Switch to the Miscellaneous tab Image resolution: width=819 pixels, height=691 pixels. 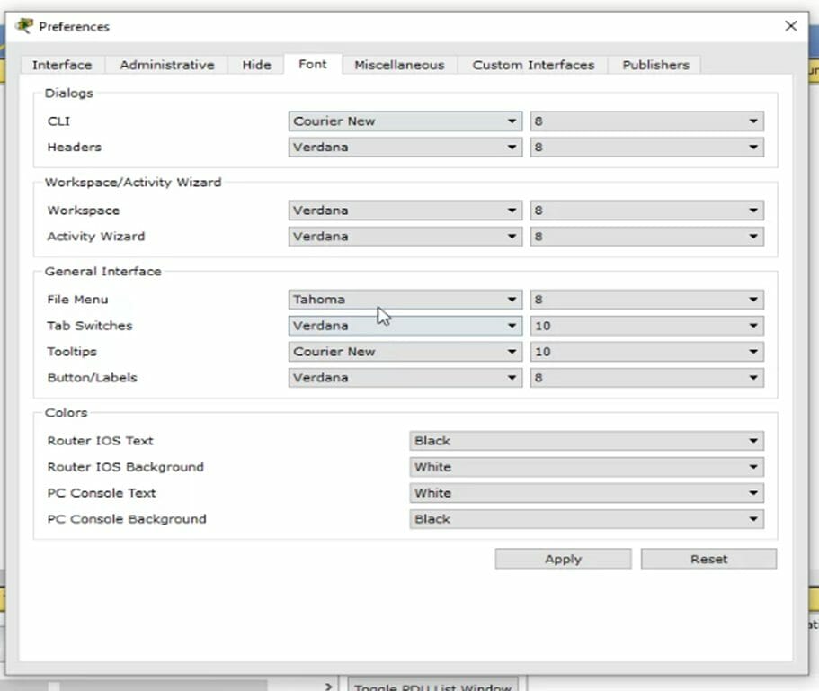point(399,64)
